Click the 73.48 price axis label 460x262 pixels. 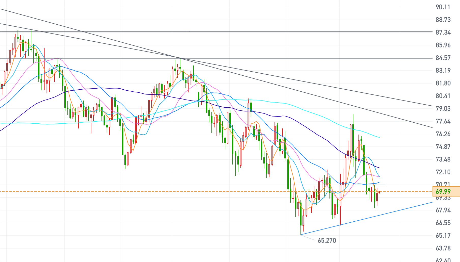tap(443, 159)
